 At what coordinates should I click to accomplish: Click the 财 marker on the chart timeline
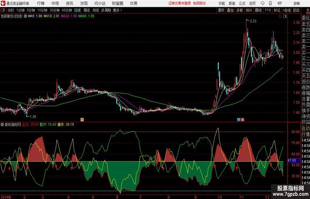[x=239, y=119]
